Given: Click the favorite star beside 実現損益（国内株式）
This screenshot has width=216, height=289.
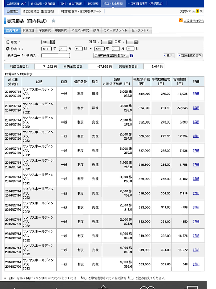Looking at the screenshot, I should tap(53, 21).
